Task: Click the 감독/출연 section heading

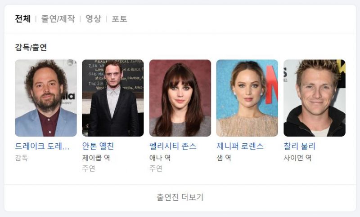Action: (31, 48)
